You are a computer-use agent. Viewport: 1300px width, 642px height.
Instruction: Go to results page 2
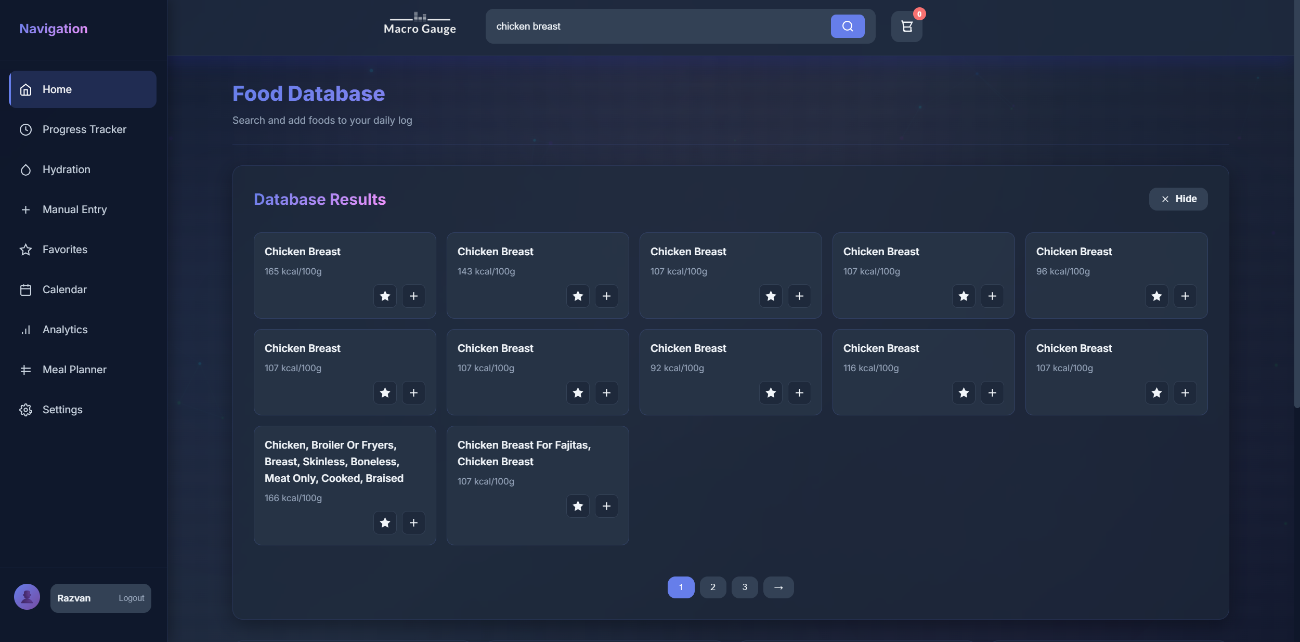(712, 587)
